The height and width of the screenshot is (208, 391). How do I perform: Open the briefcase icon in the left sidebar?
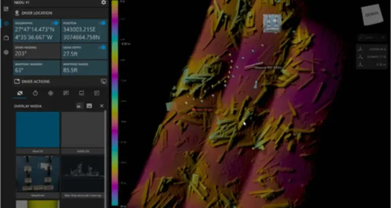pyautogui.click(x=6, y=38)
